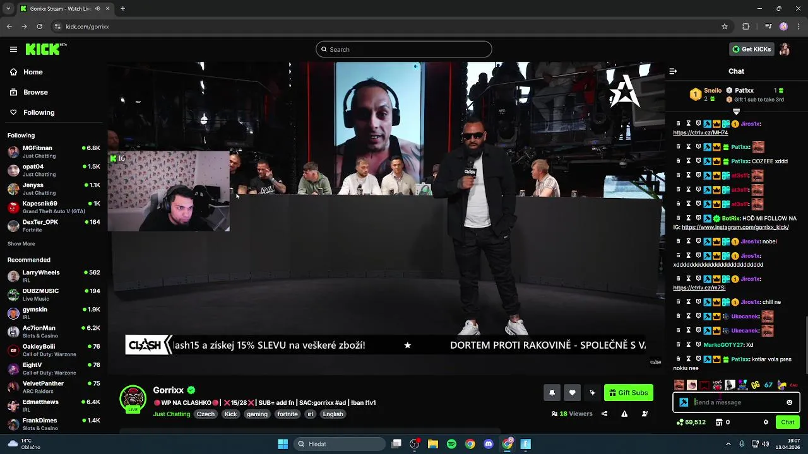This screenshot has width=808, height=454.
Task: Open Spotify from the taskbar
Action: [451, 444]
